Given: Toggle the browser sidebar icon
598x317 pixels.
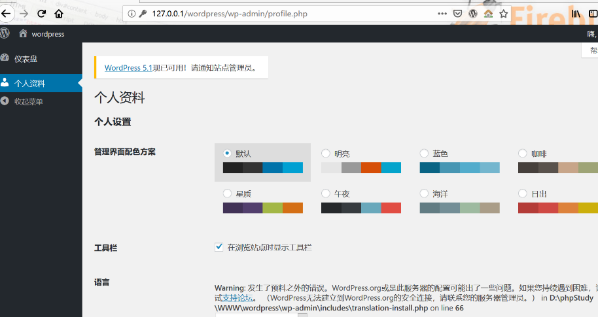Looking at the screenshot, I should click(x=593, y=14).
